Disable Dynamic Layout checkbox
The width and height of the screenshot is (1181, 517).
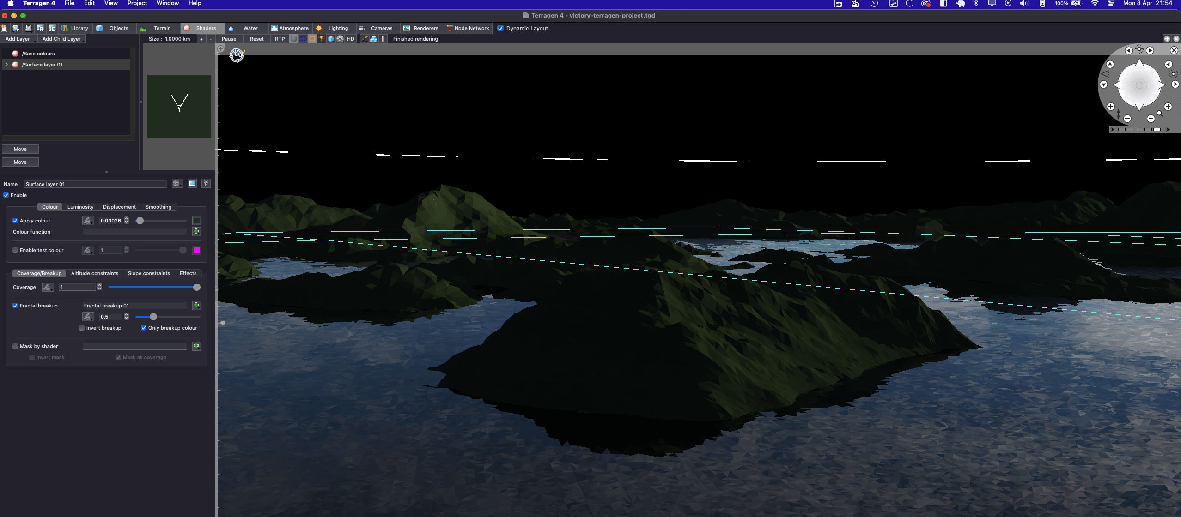click(x=500, y=28)
